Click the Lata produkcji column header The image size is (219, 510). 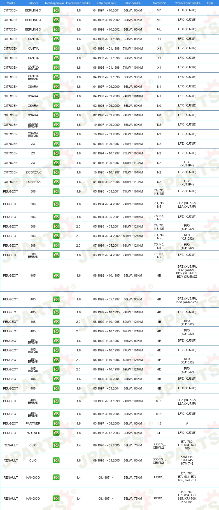(x=106, y=3)
